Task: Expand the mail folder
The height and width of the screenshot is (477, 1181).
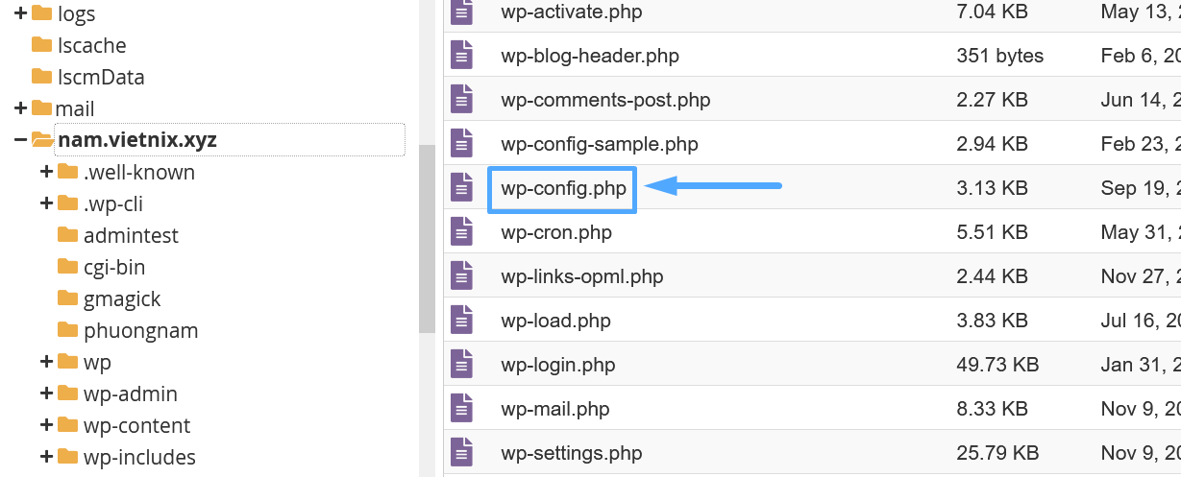Action: [x=20, y=108]
